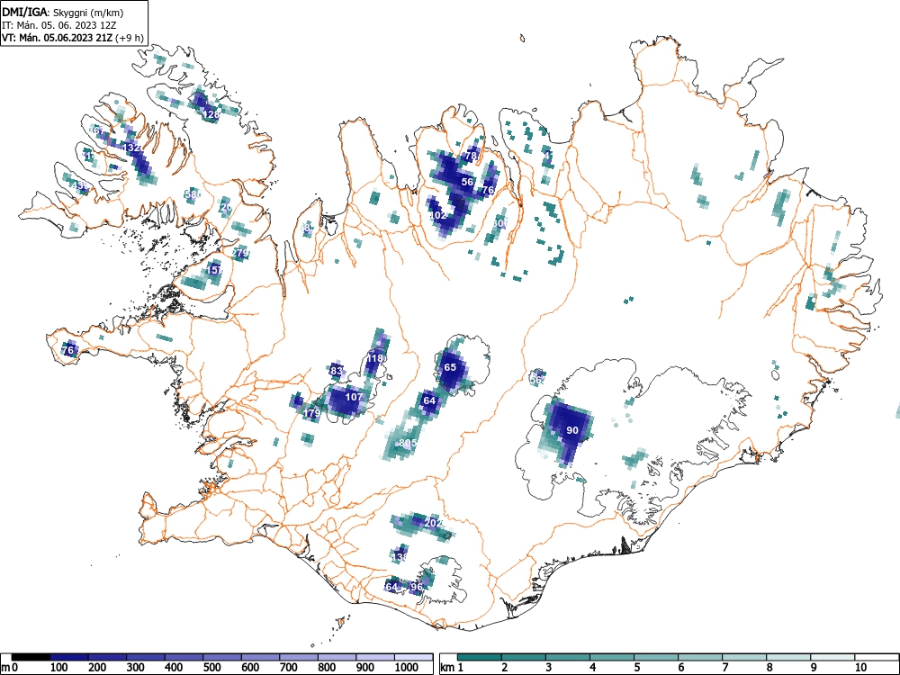Viewport: 900px width, 675px height.
Task: Click the 'VT: Mán. 05.06.2023 21Z (+9 h)' line
Action: point(72,38)
